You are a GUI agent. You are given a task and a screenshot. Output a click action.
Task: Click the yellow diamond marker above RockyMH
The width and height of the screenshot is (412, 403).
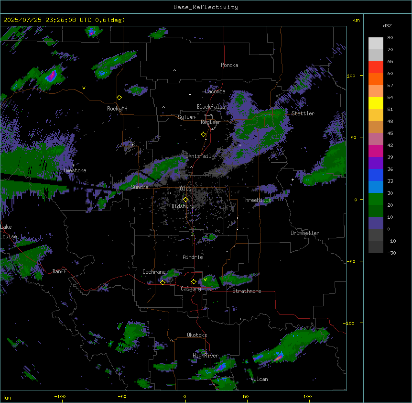(x=119, y=98)
